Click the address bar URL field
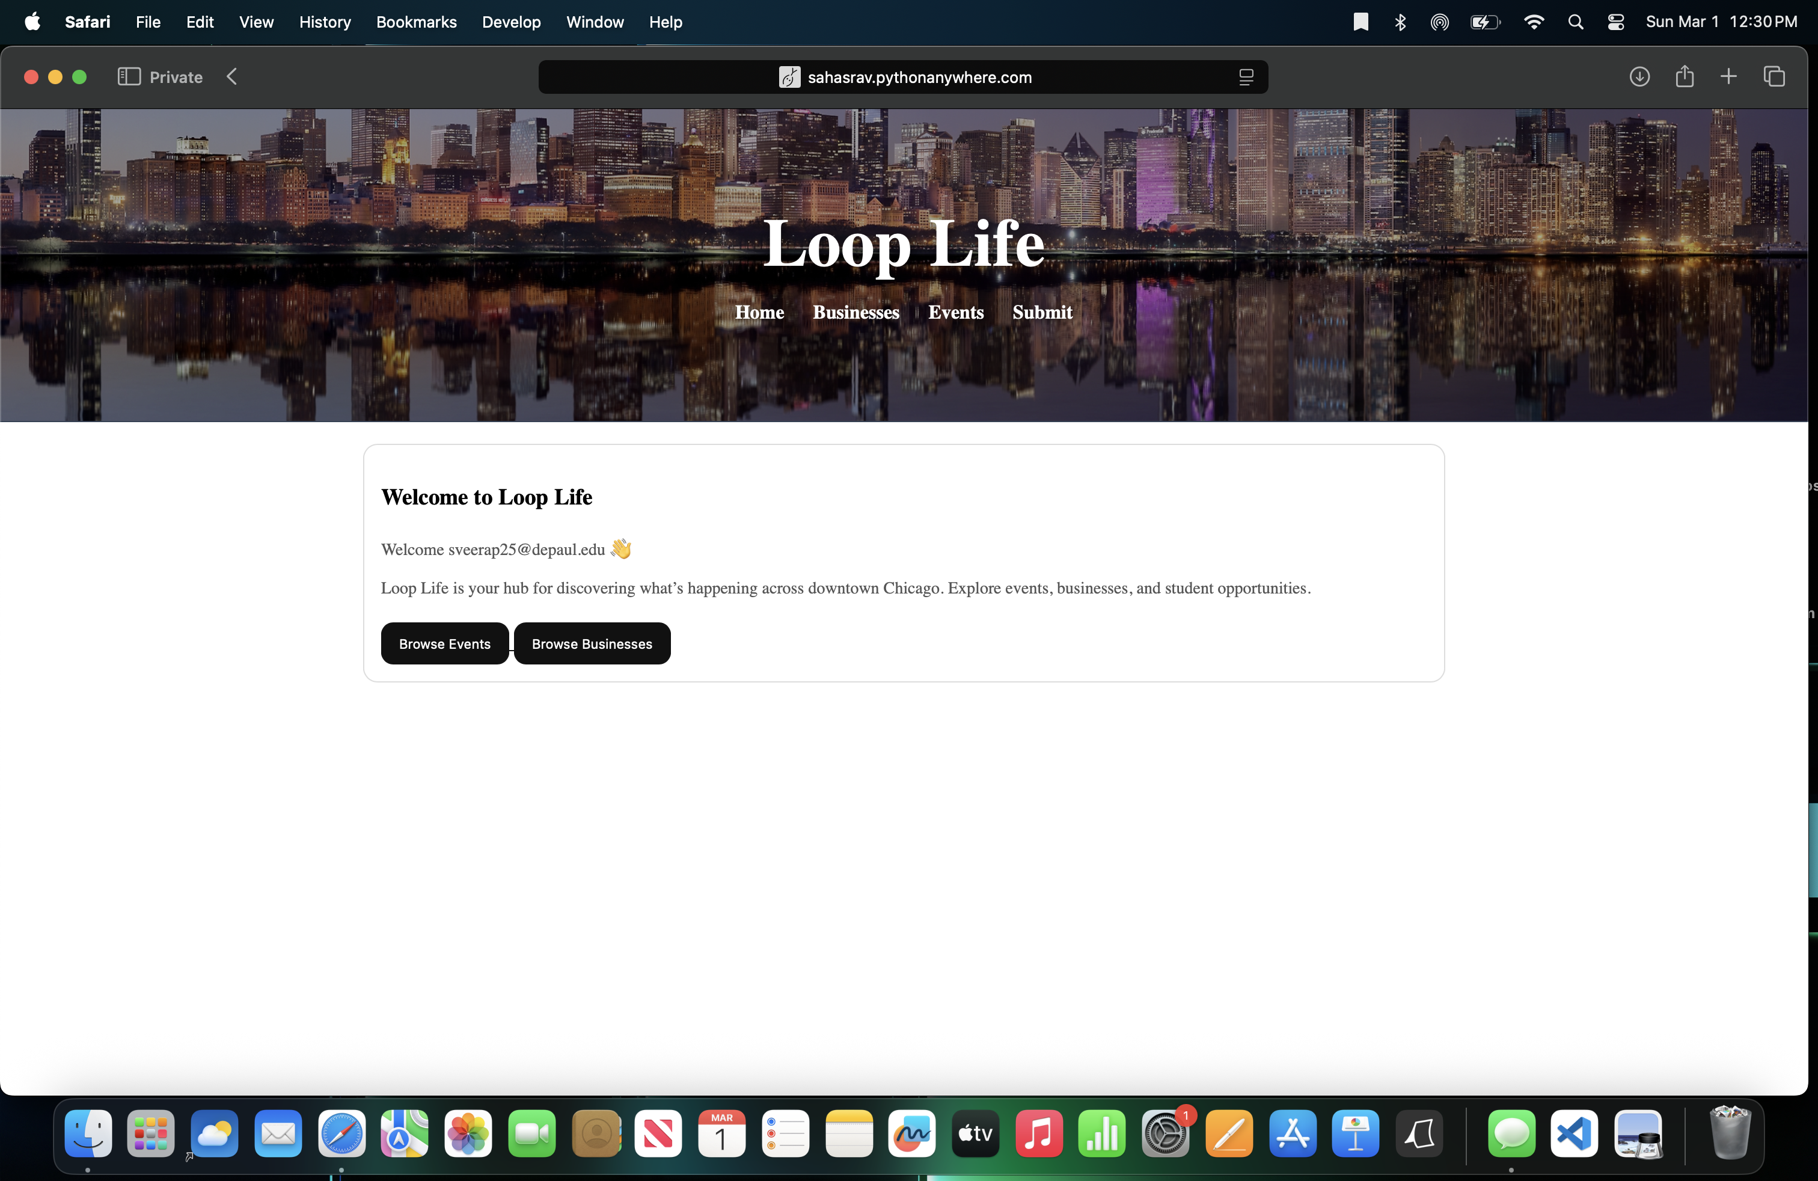Viewport: 1818px width, 1181px height. tap(919, 77)
